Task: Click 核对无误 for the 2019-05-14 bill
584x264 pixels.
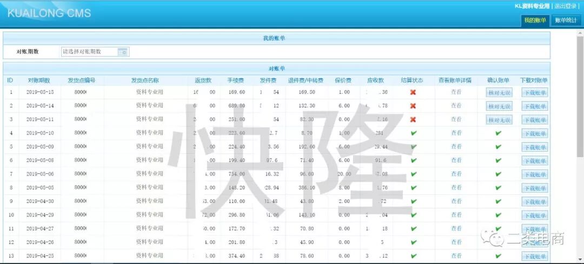Action: [499, 106]
